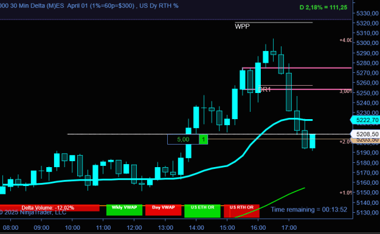This screenshot has width=380, height=234.
Task: Click the orange 5203,50 price marker
Action: click(x=365, y=140)
